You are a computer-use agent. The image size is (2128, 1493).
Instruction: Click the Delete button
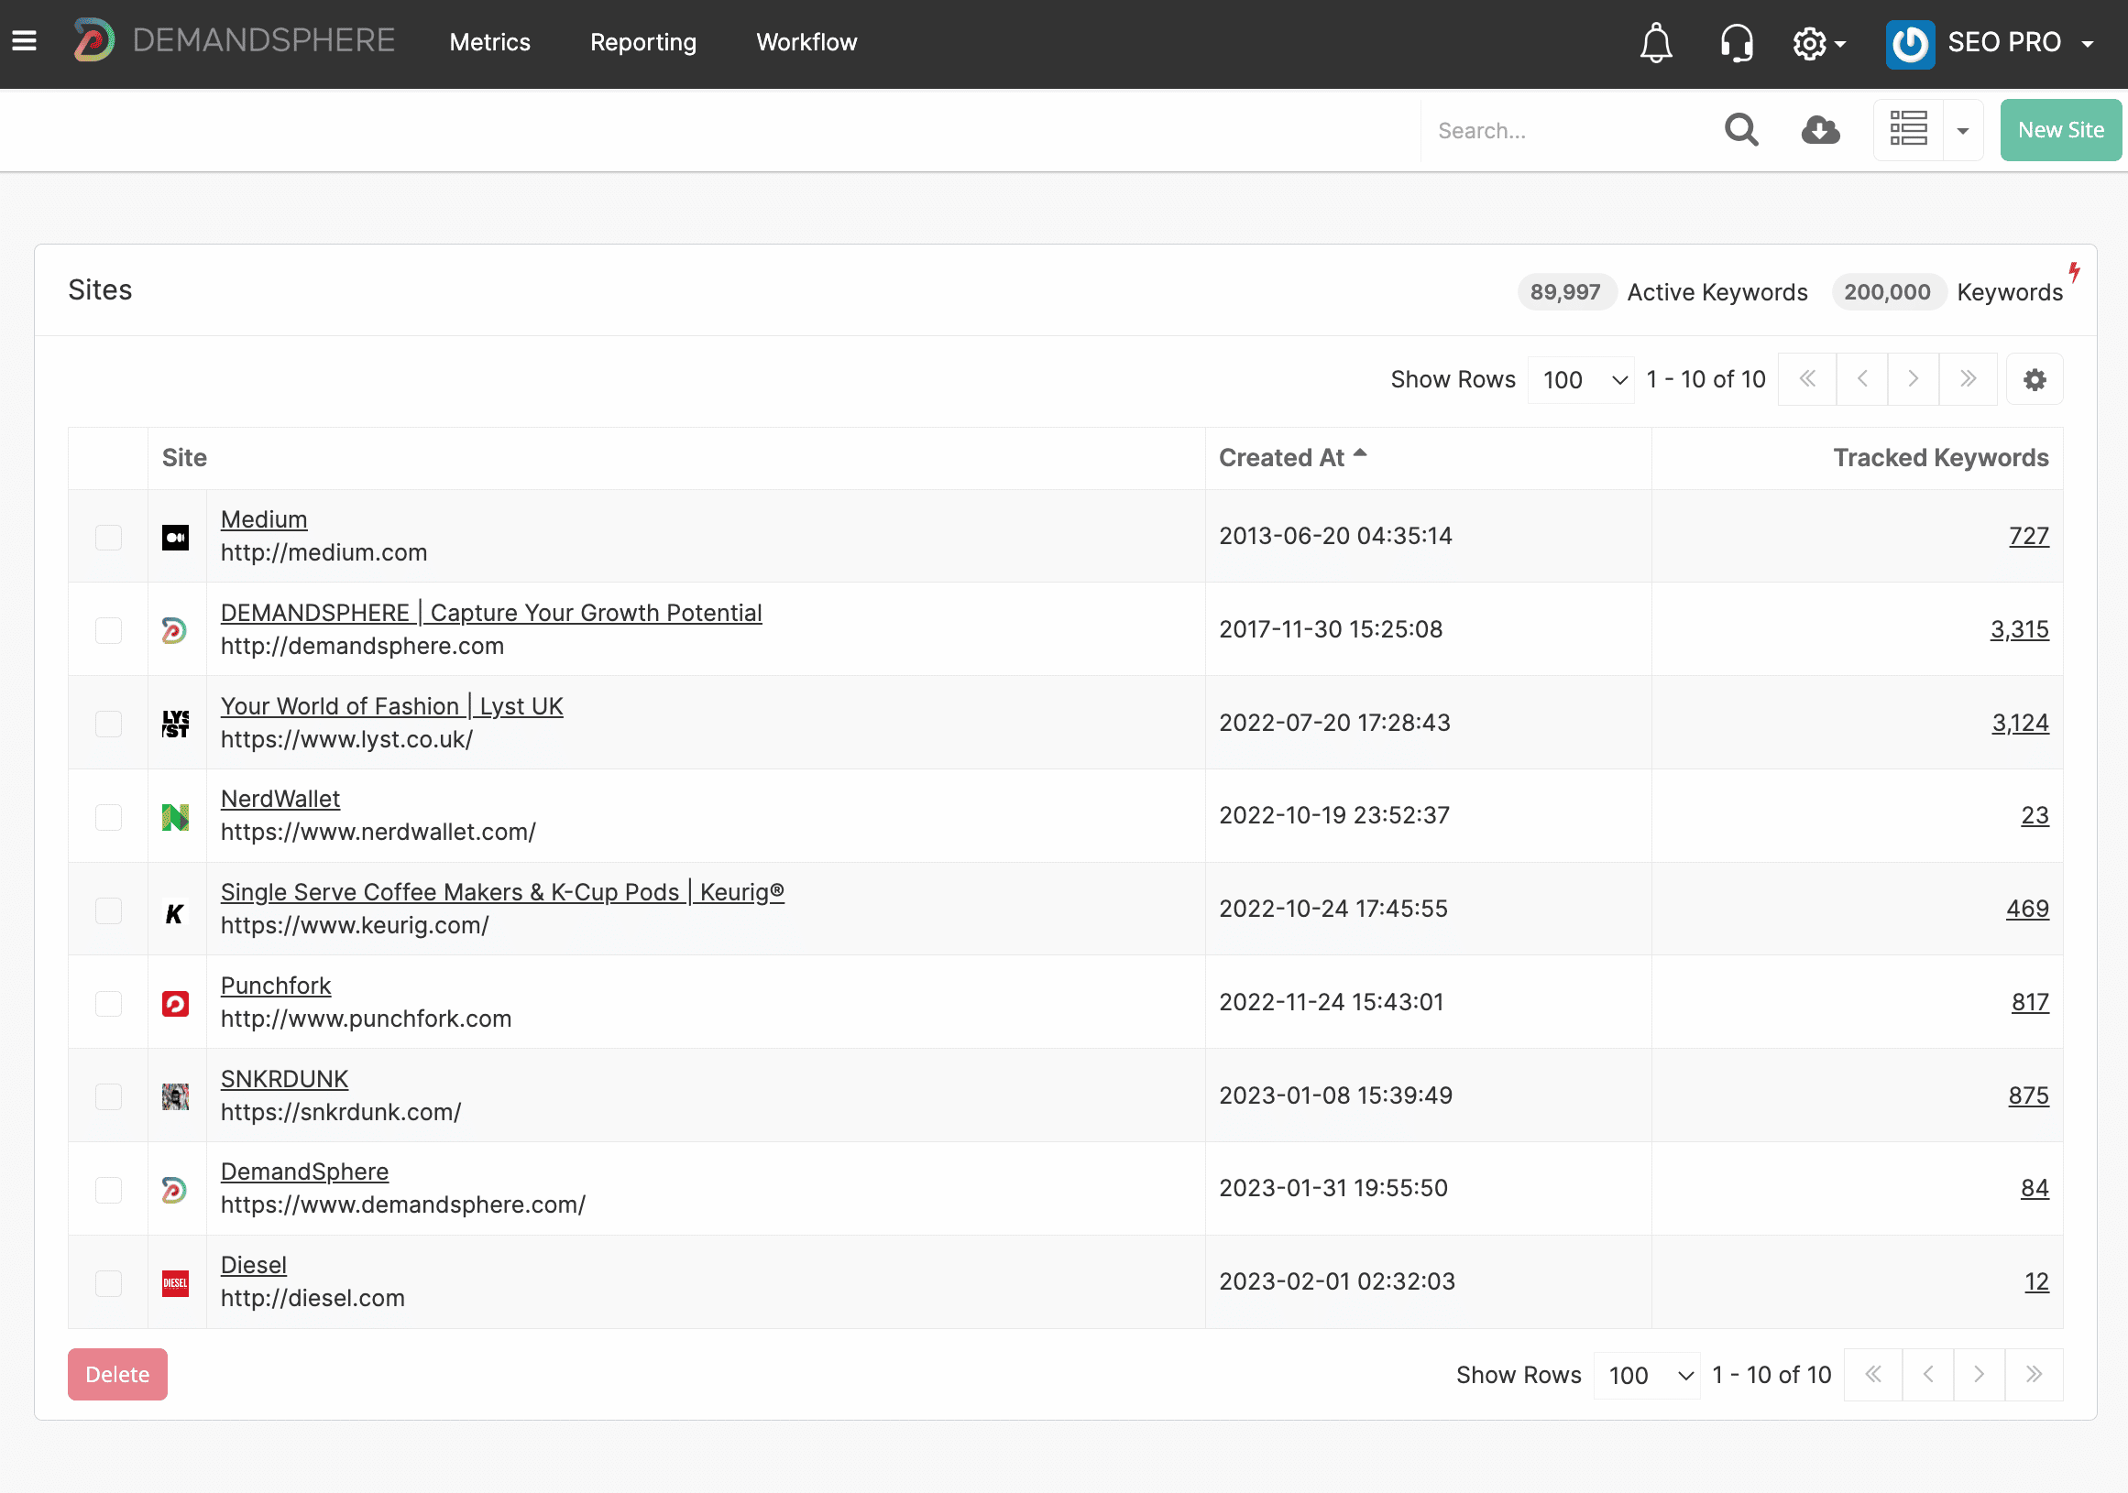click(x=117, y=1375)
